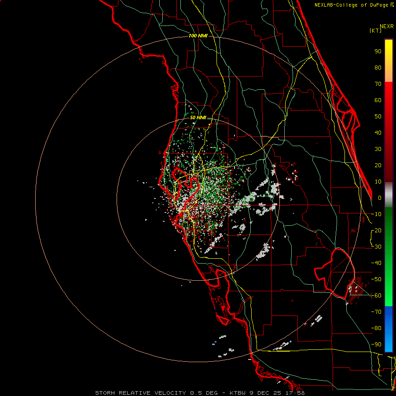This screenshot has width=396, height=396.
Task: Select the light blue segment near -90
Action: [x=389, y=344]
